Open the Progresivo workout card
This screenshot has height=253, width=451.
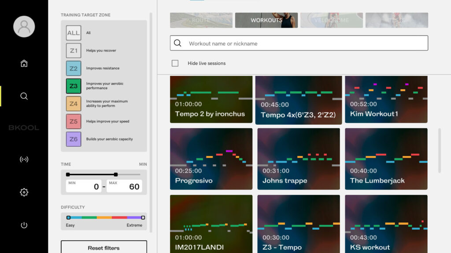[x=211, y=159]
